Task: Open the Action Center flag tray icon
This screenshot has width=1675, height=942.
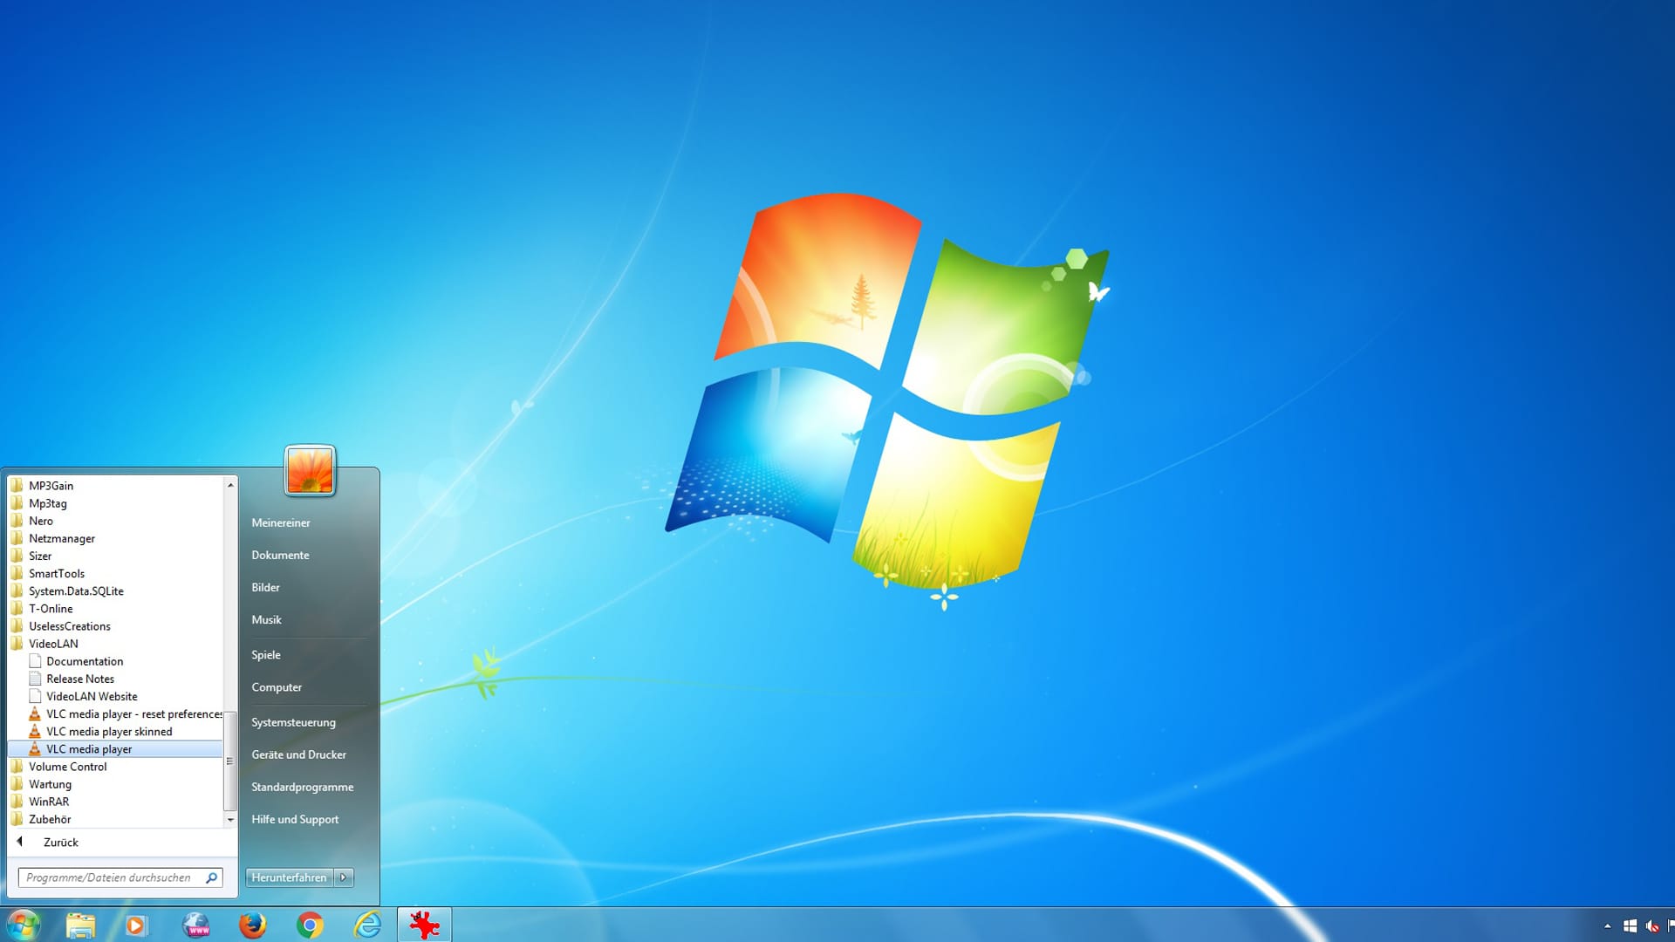Action: pos(1671,926)
